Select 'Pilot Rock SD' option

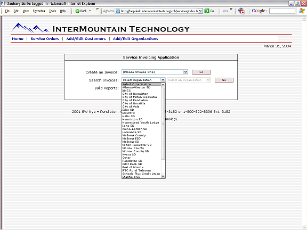141,164
